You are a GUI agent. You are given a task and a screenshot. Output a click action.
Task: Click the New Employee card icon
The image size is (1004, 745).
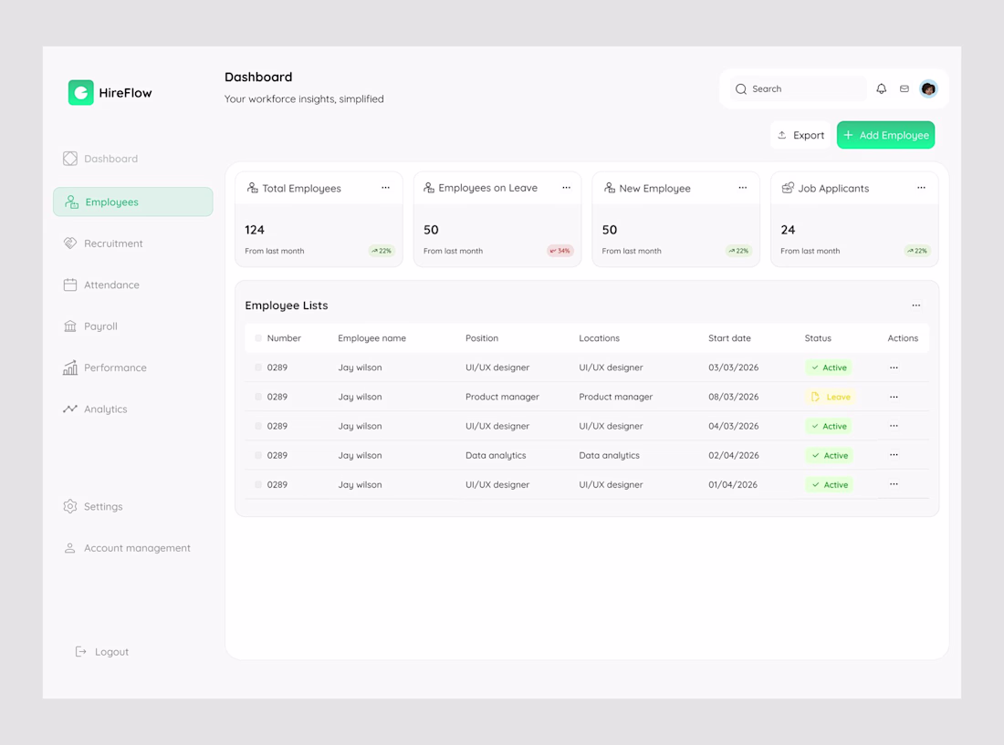tap(610, 188)
